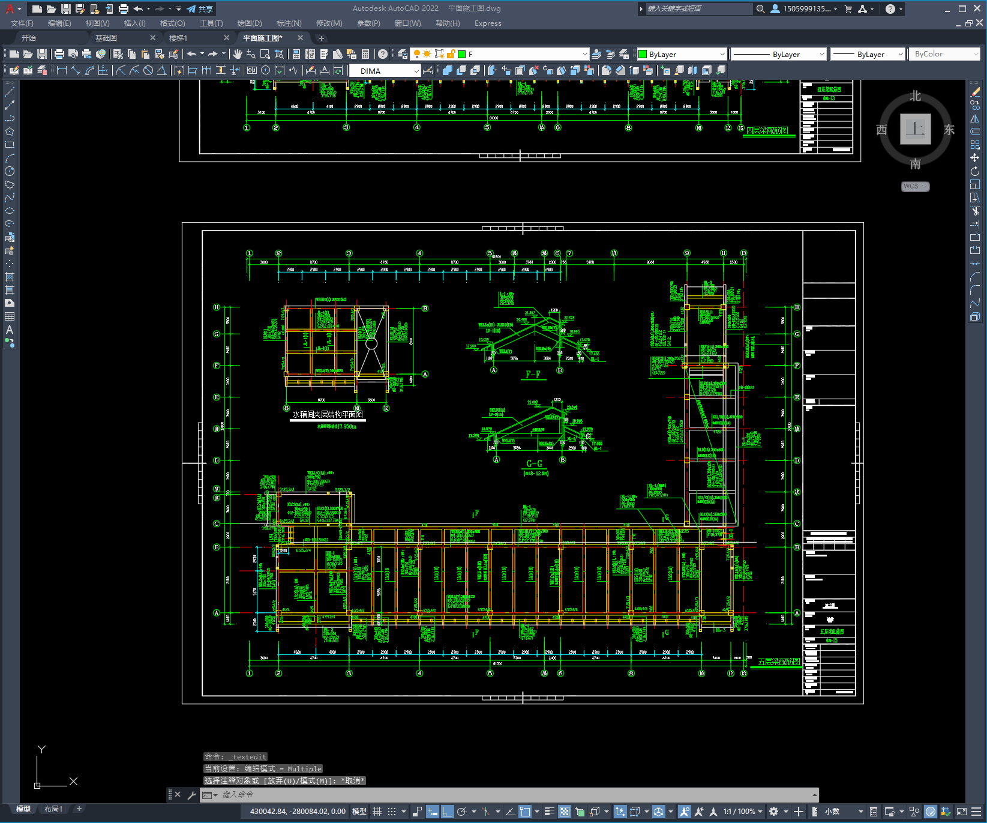The image size is (987, 823).
Task: Click the Autodesk App Store cart icon
Action: pyautogui.click(x=848, y=8)
